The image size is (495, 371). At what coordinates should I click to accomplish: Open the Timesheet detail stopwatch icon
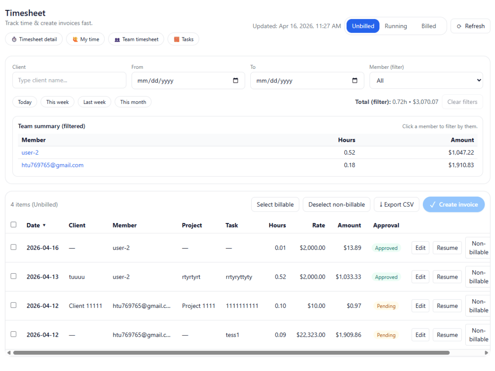click(x=14, y=40)
